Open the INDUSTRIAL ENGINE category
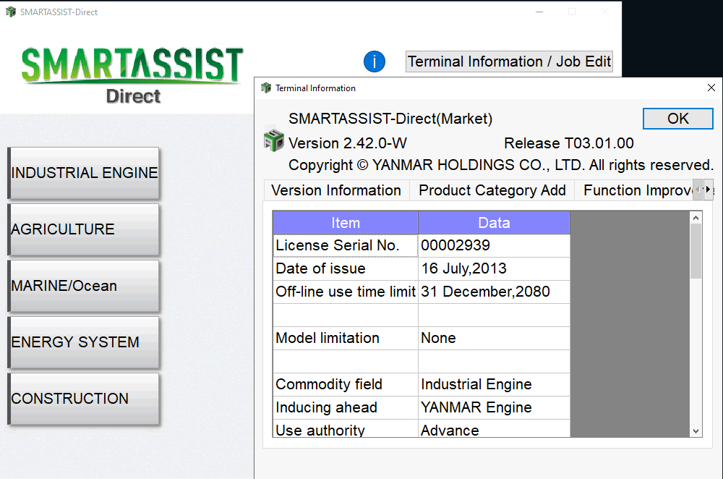Viewport: 723px width, 479px height. tap(84, 173)
